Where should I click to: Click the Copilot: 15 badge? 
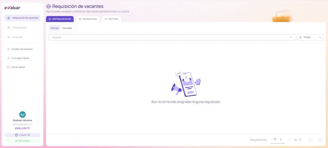[x=22, y=135]
